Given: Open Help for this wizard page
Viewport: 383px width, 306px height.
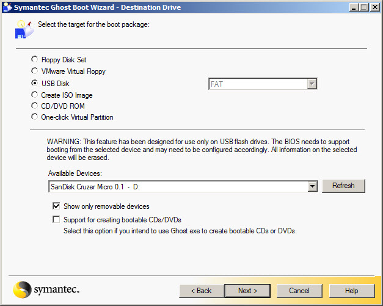Looking at the screenshot, I should 352,291.
